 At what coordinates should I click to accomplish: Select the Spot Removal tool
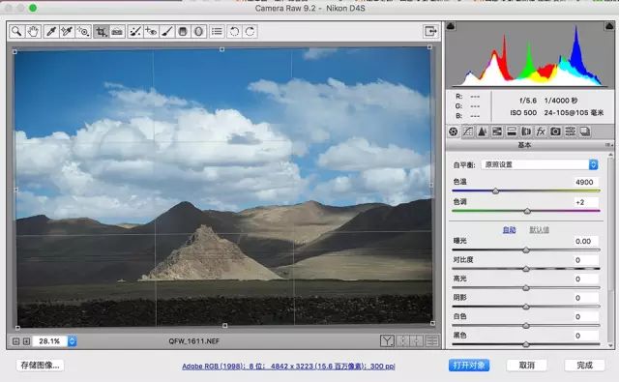coord(135,31)
